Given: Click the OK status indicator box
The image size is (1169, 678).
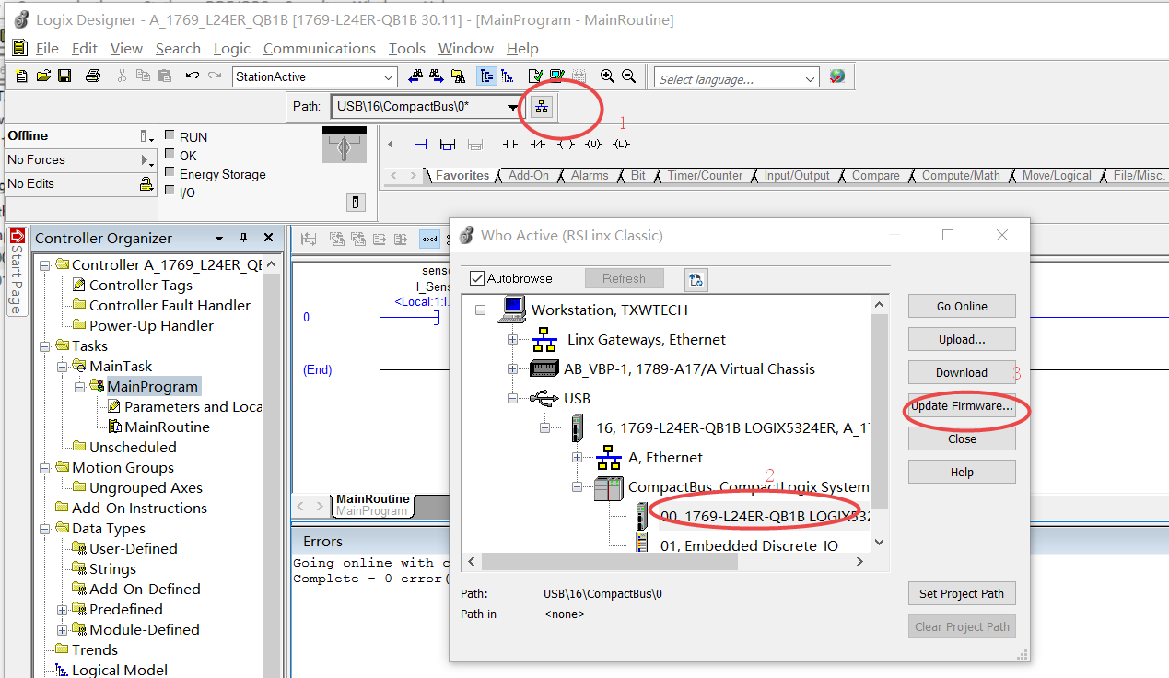Looking at the screenshot, I should point(170,154).
